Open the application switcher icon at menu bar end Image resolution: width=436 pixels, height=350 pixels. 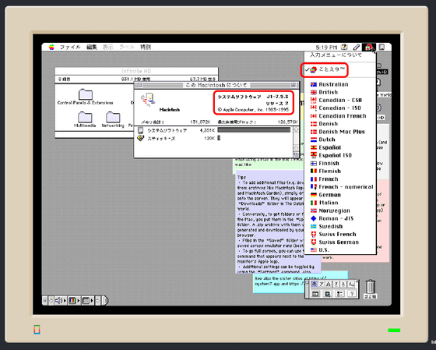(381, 47)
